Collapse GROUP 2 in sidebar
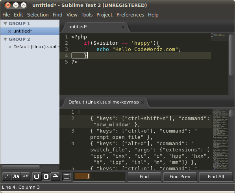The width and height of the screenshot is (235, 193). tap(6, 39)
